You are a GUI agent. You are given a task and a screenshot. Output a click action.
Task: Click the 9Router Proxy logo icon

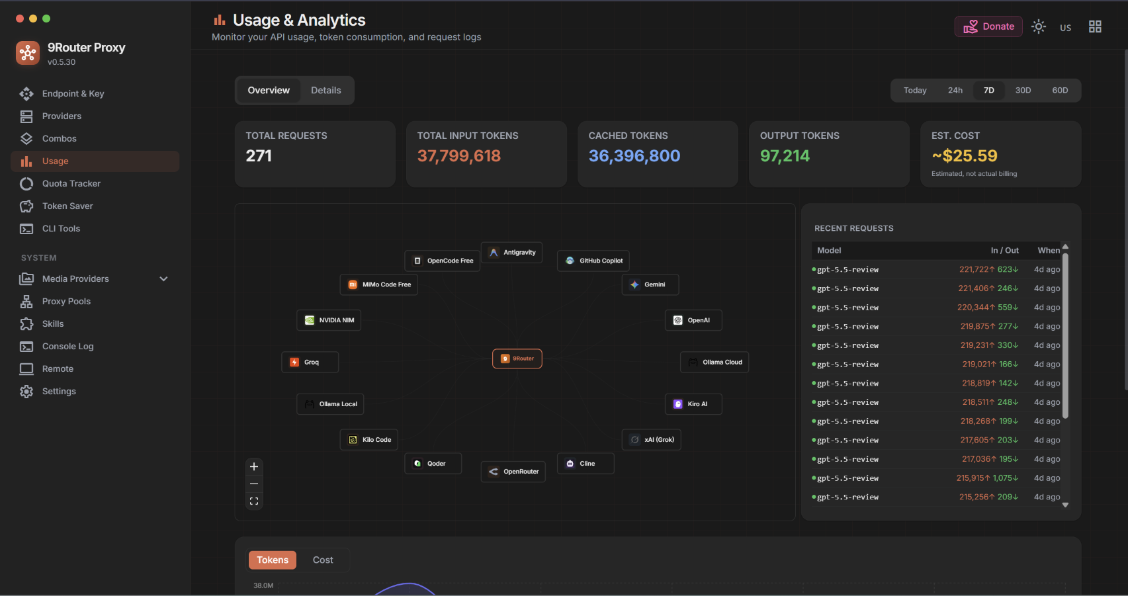click(28, 53)
